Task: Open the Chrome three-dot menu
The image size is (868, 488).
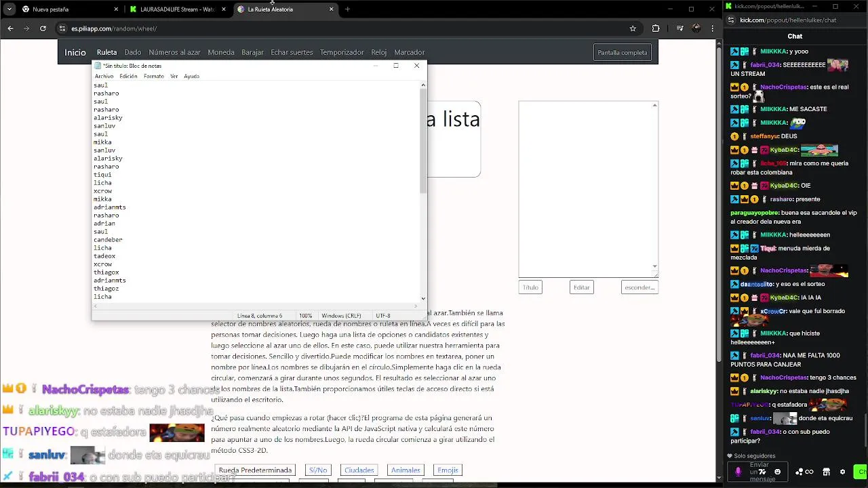Action: pos(712,28)
